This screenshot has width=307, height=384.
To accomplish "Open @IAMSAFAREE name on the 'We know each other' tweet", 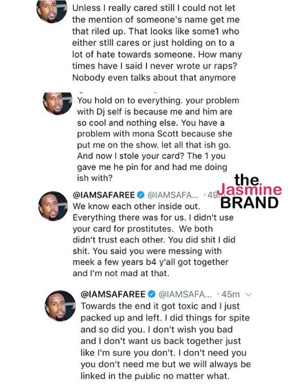I will click(103, 195).
